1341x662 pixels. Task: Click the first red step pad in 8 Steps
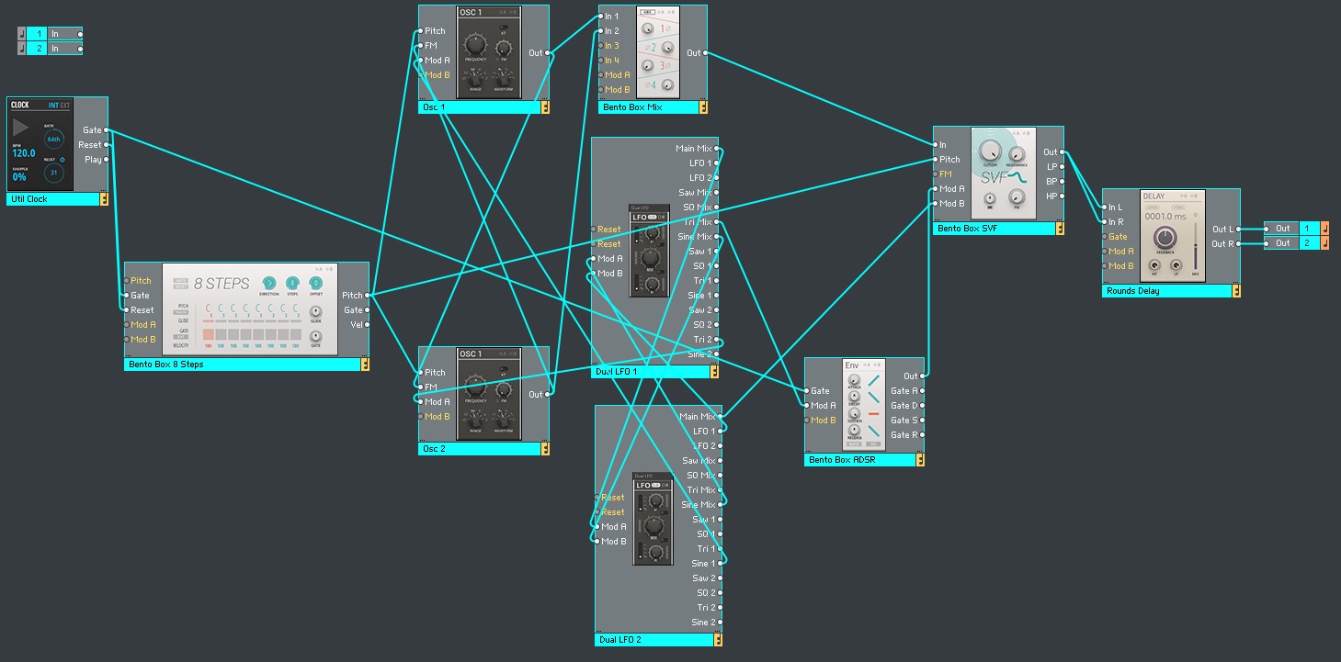click(209, 334)
